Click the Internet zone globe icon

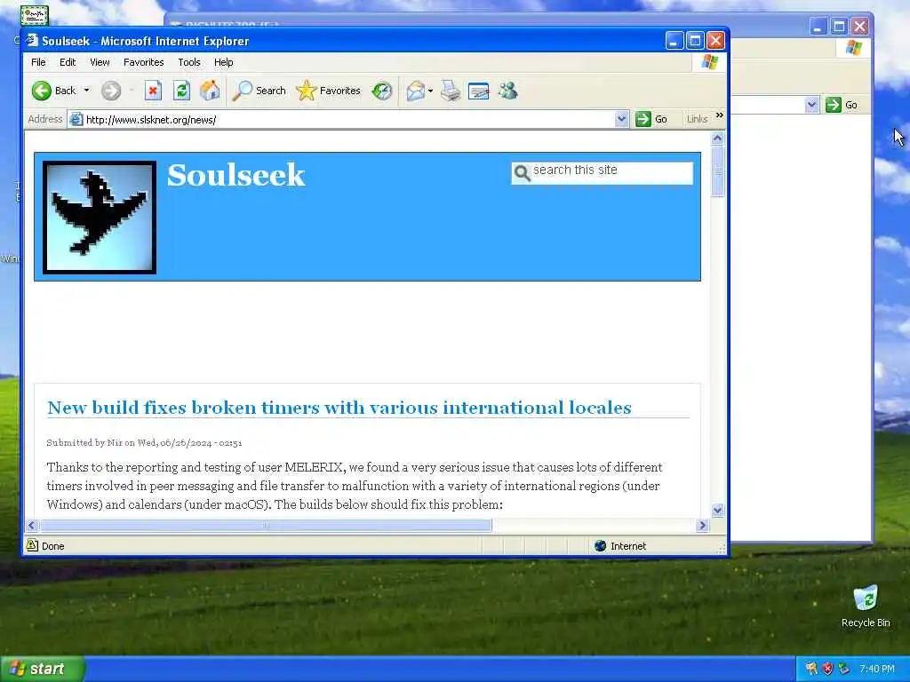601,546
